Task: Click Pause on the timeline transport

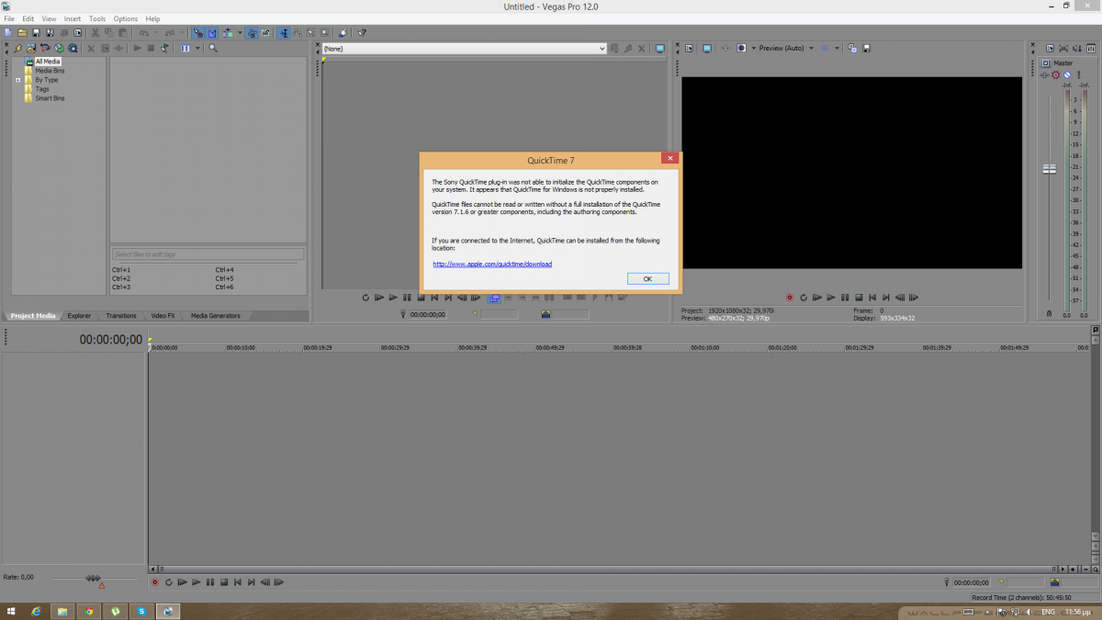Action: pos(210,582)
